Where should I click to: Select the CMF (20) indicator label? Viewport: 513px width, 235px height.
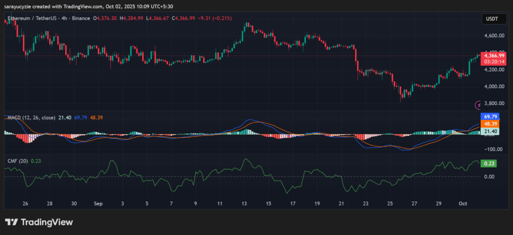point(17,160)
